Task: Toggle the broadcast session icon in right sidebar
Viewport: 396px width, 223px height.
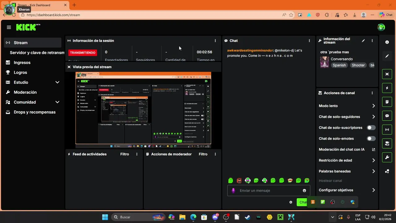Action: point(387,129)
